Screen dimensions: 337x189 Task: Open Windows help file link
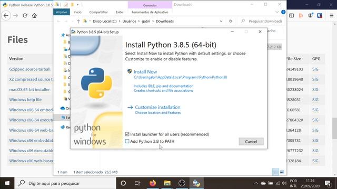point(25,100)
